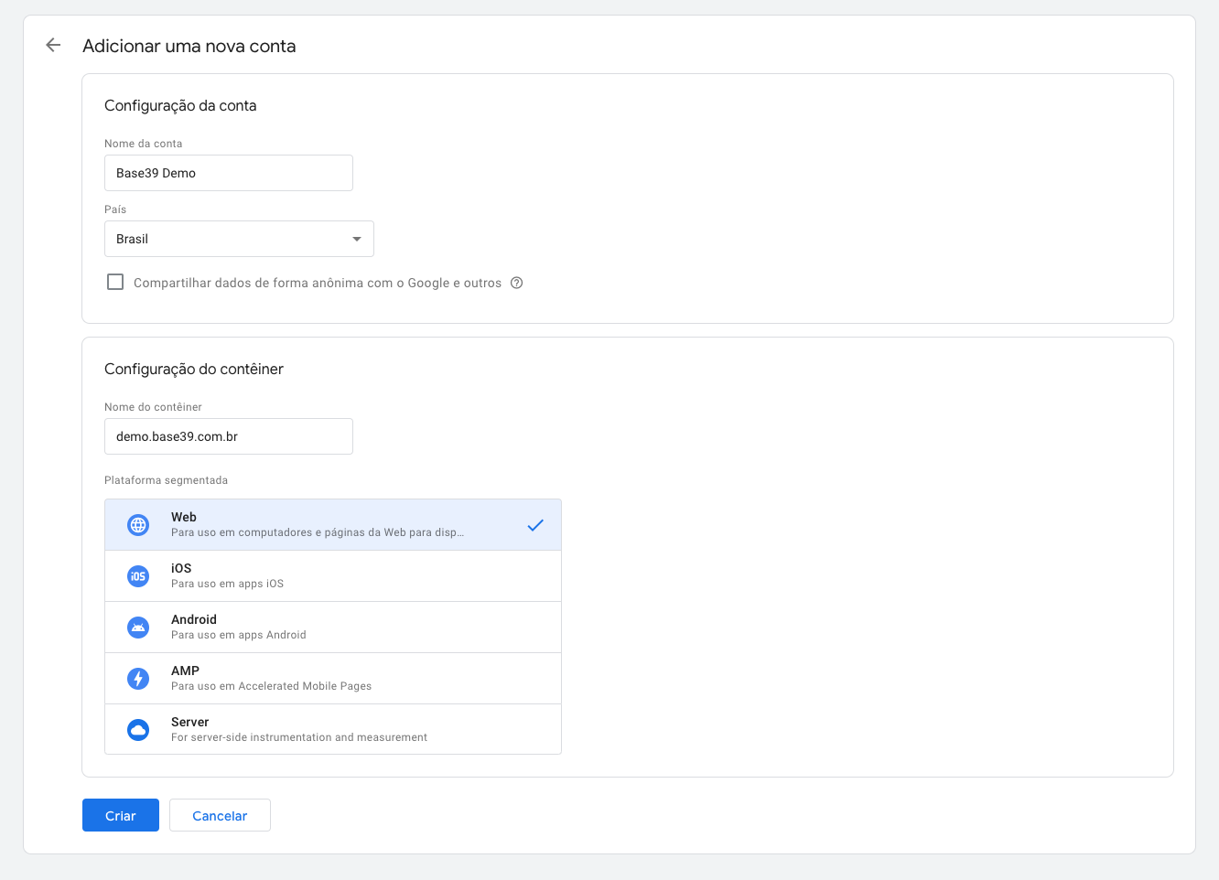Viewport: 1219px width, 880px height.
Task: Click the 'Adicionar uma nova conta' heading
Action: [x=189, y=46]
